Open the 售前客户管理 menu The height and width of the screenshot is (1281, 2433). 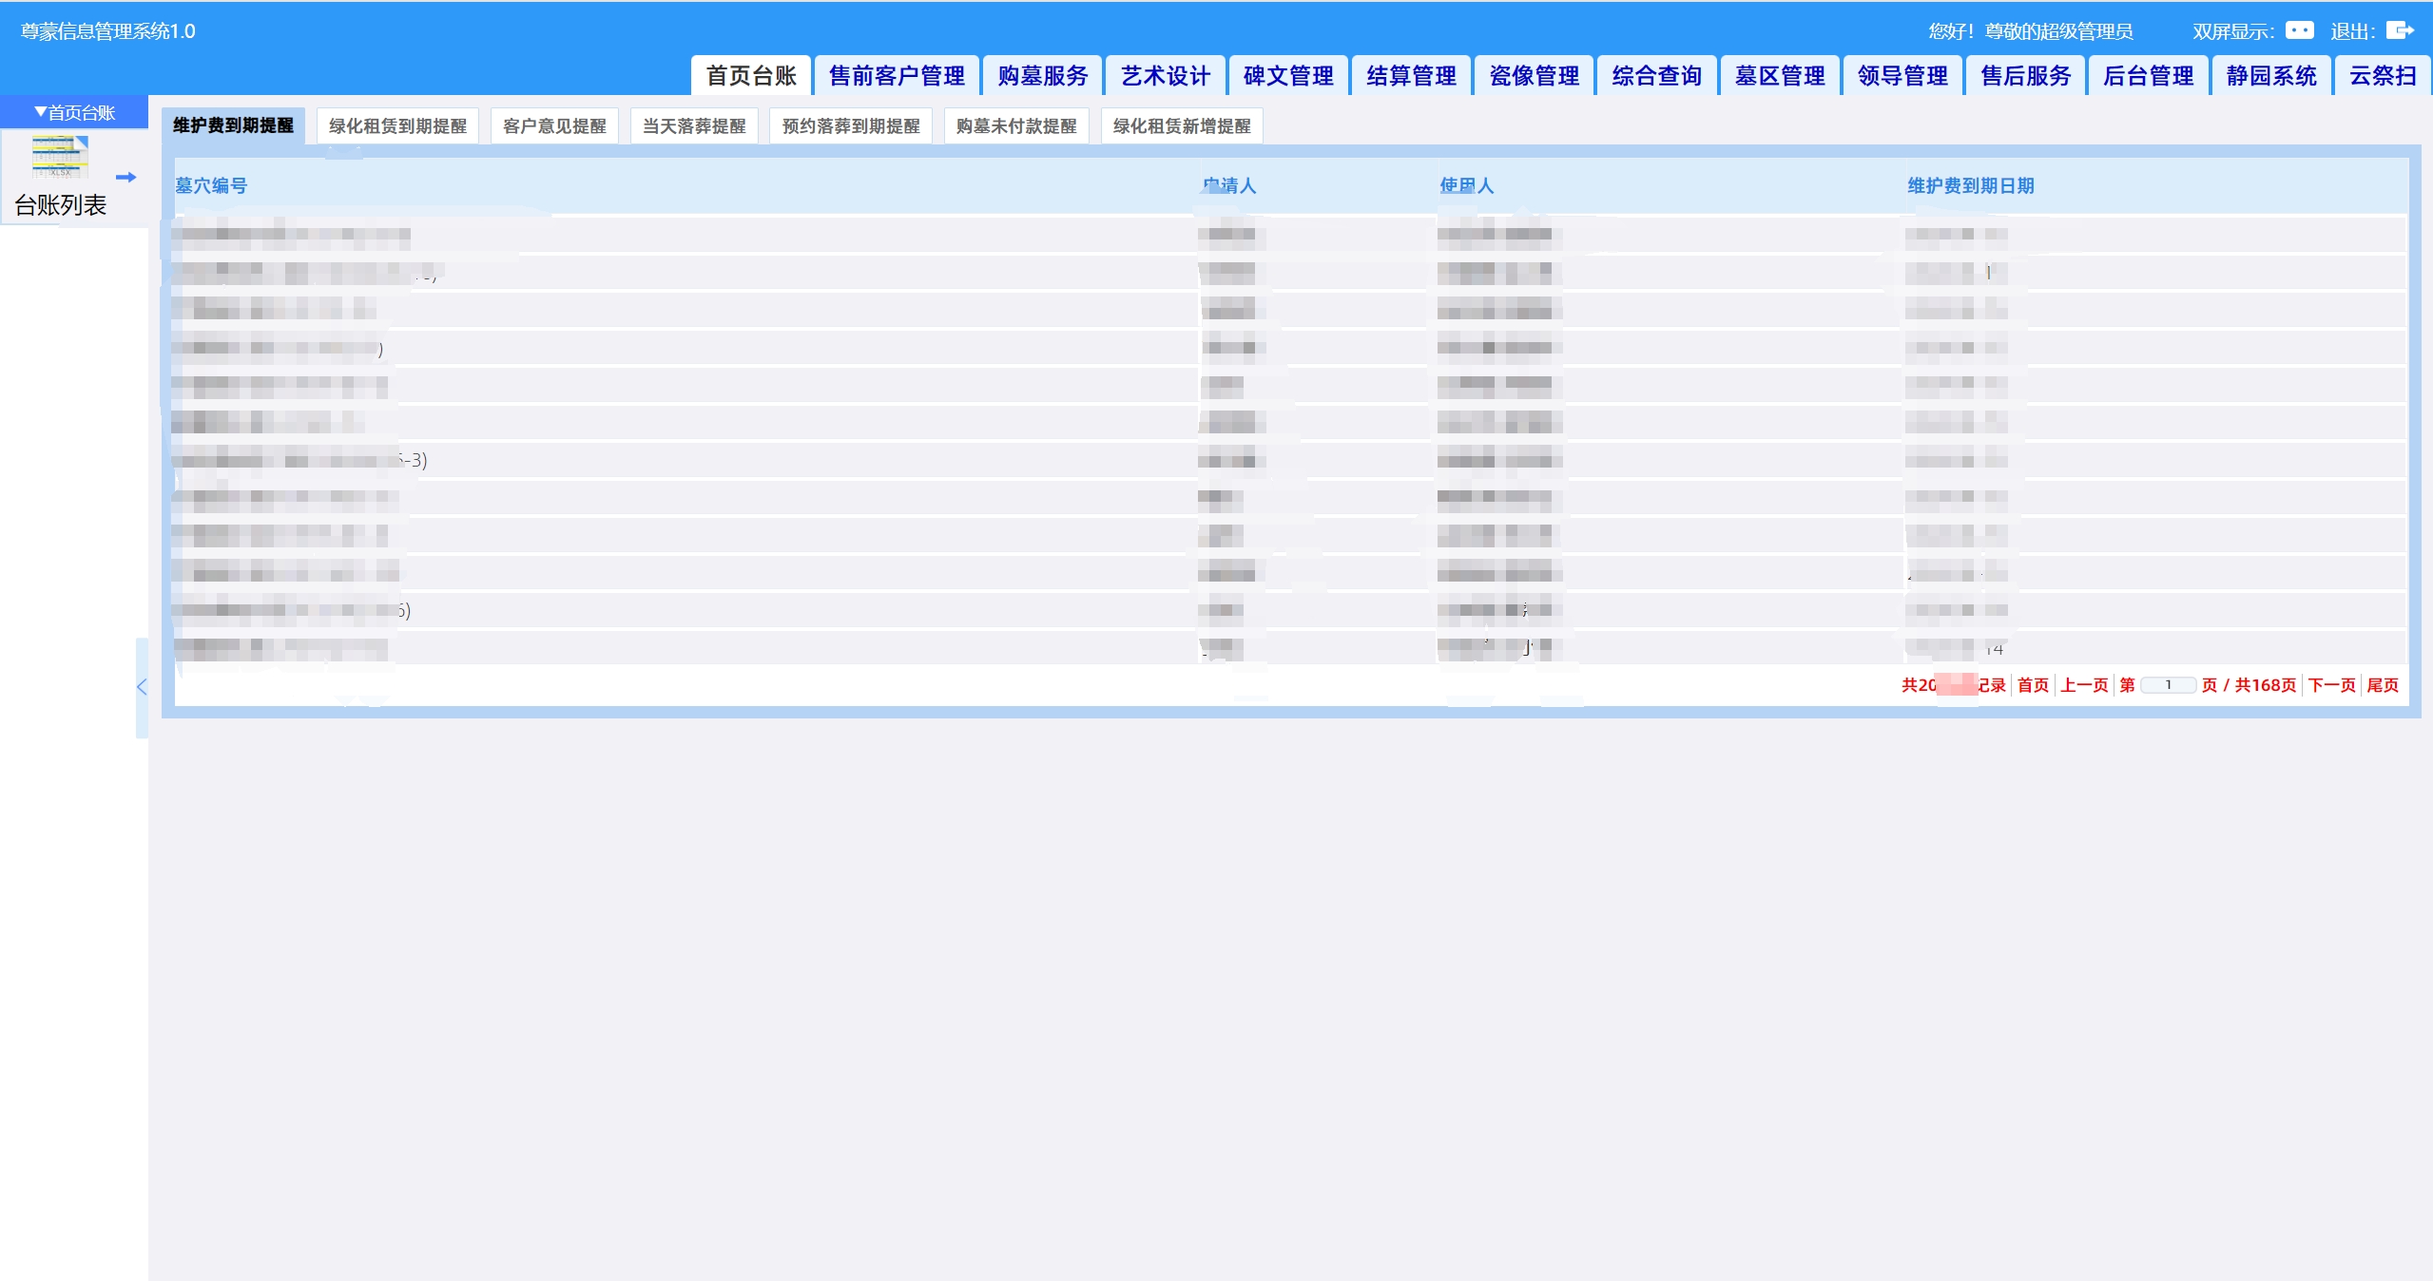click(897, 76)
